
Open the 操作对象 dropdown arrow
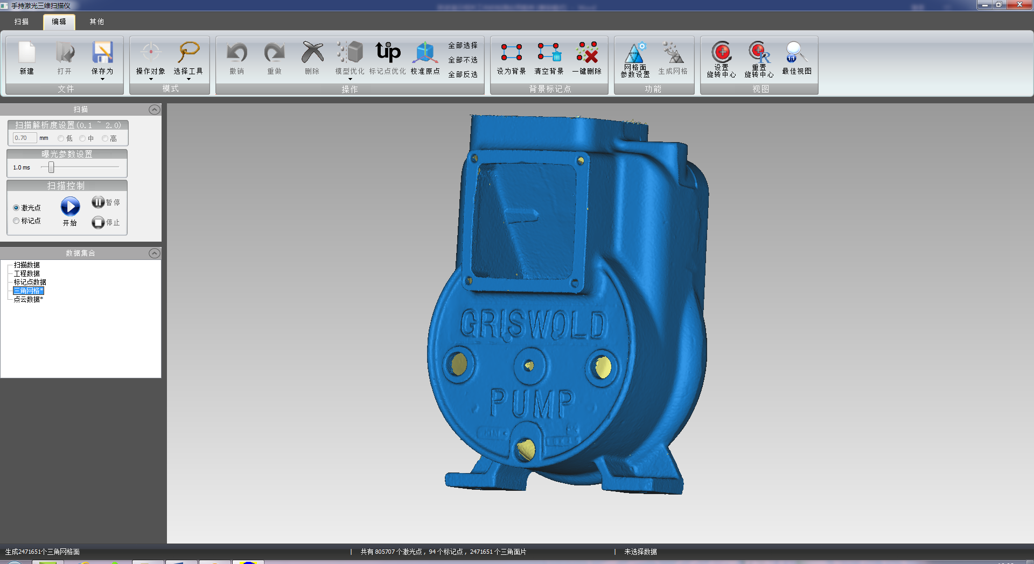pyautogui.click(x=151, y=79)
